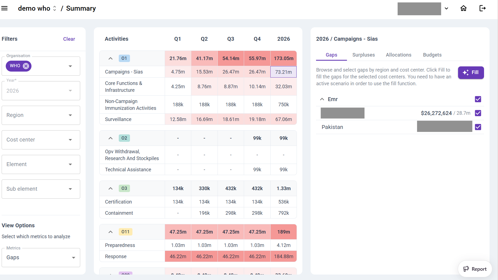
Task: Switch to the Budgets tab
Action: click(x=432, y=55)
